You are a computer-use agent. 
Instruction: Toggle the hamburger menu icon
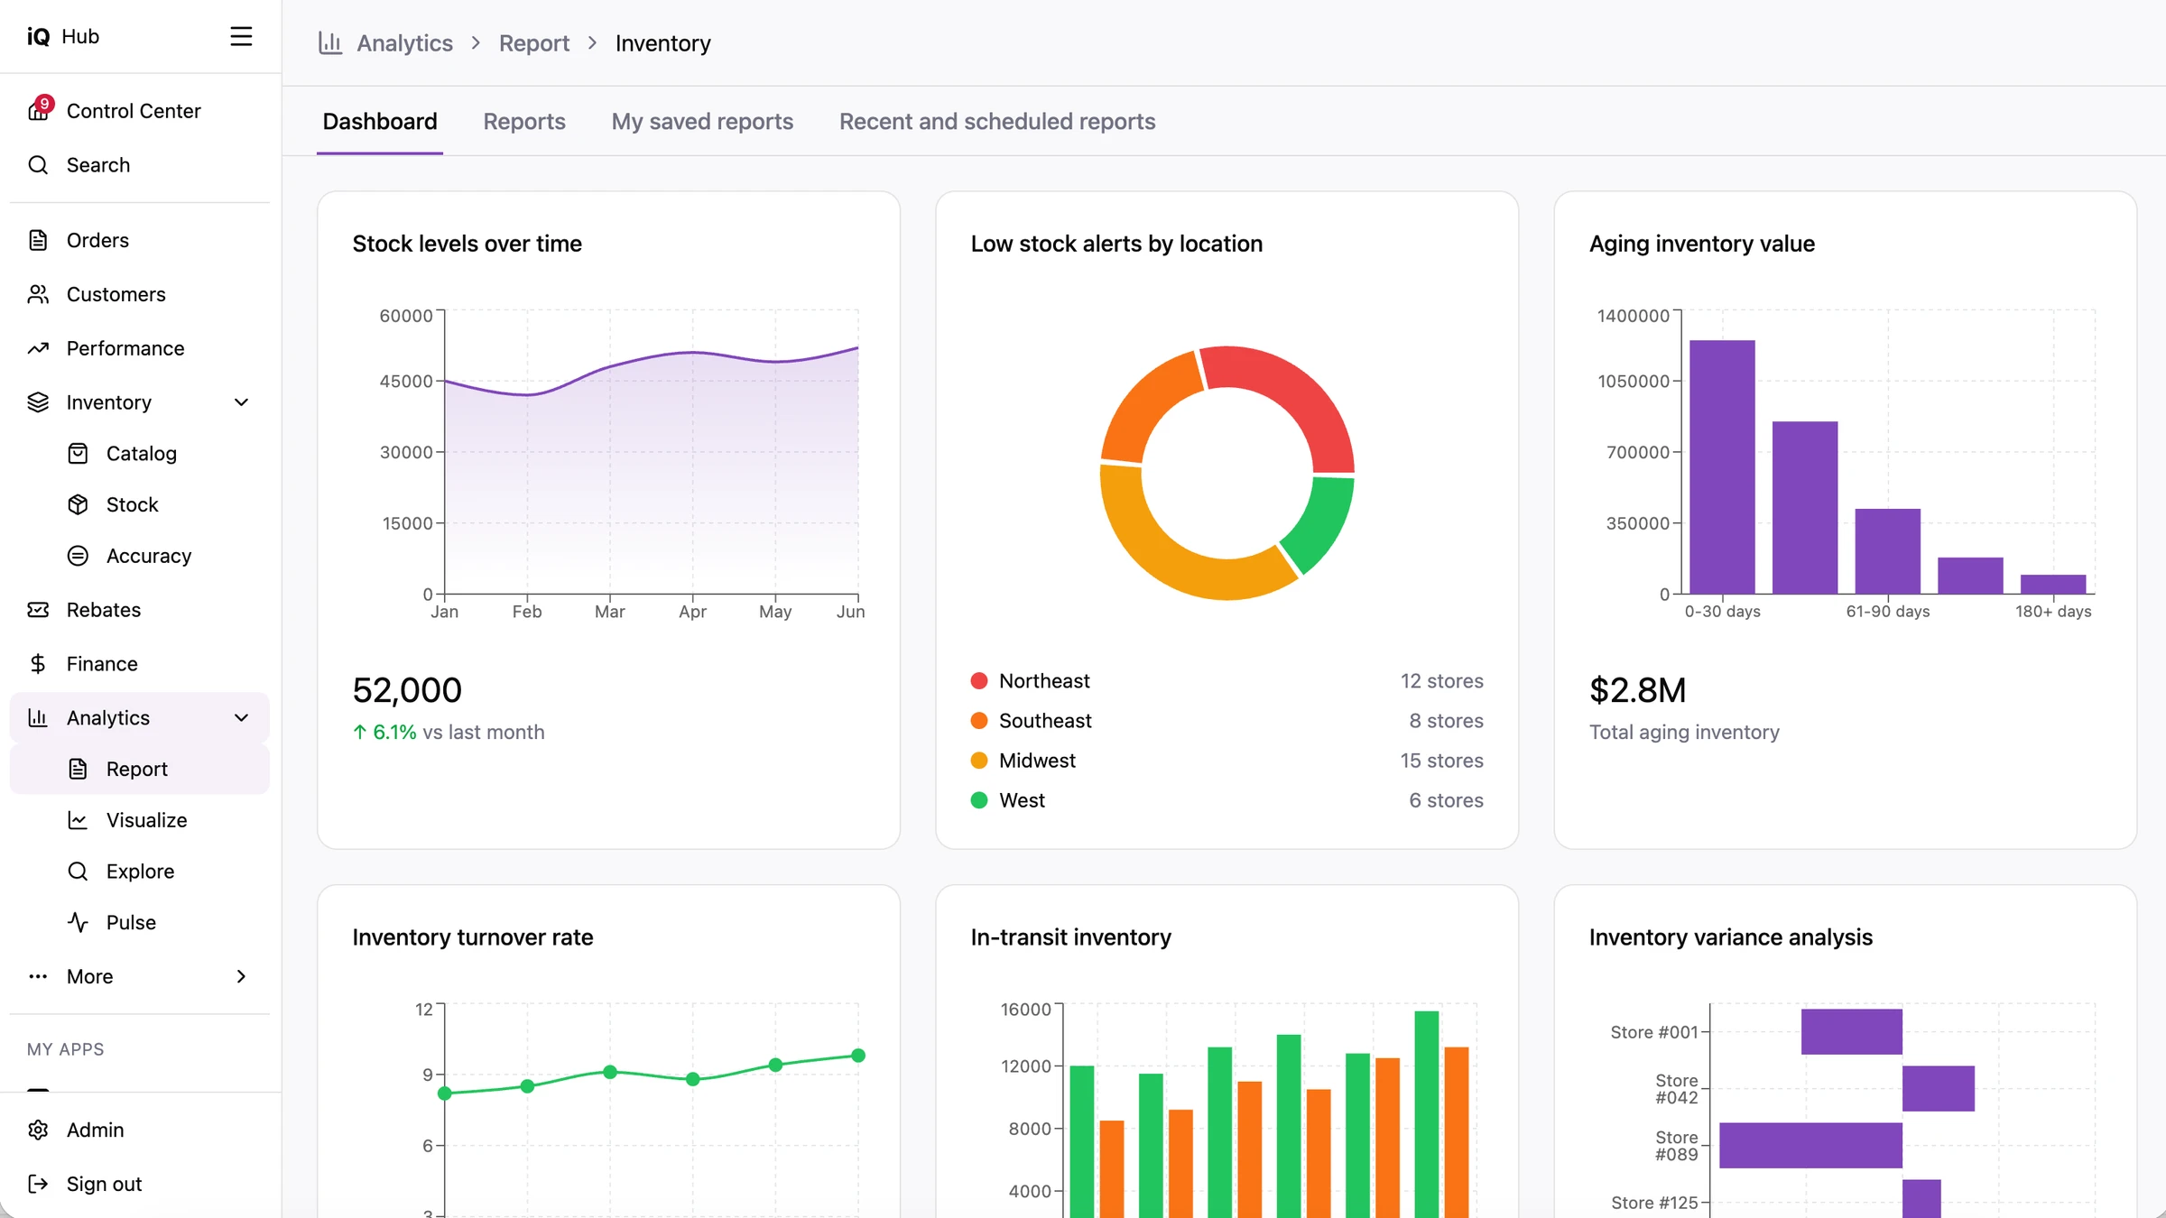click(x=241, y=36)
